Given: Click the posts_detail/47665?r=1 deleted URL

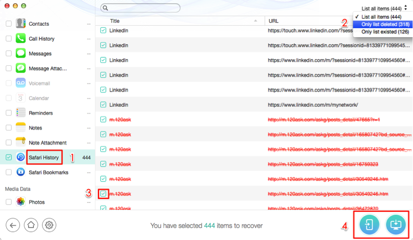Looking at the screenshot, I should [x=324, y=119].
